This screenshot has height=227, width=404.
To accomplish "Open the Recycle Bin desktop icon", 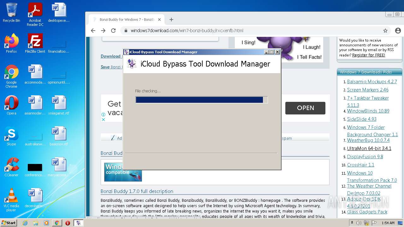I will coord(11,13).
